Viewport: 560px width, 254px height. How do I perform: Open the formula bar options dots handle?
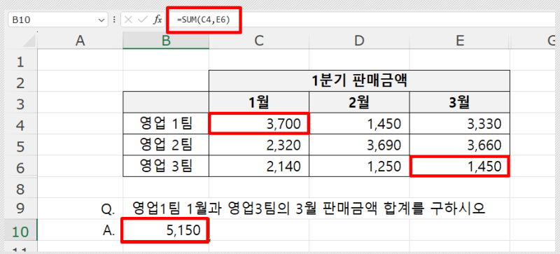point(114,20)
